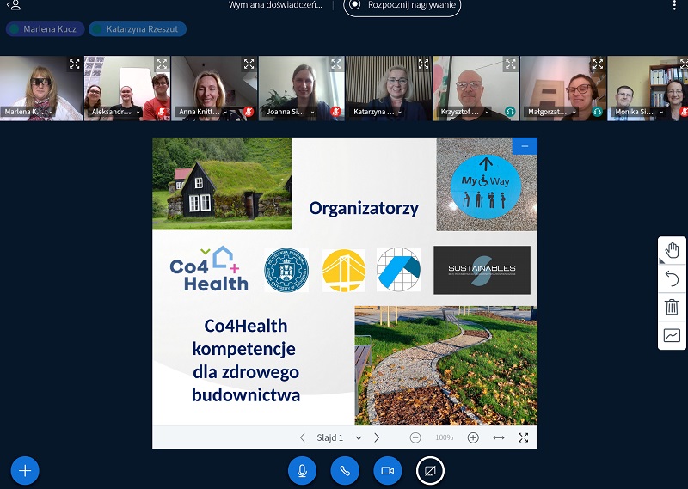The height and width of the screenshot is (489, 688).
Task: Open the options three-dot menu
Action: coord(674,5)
